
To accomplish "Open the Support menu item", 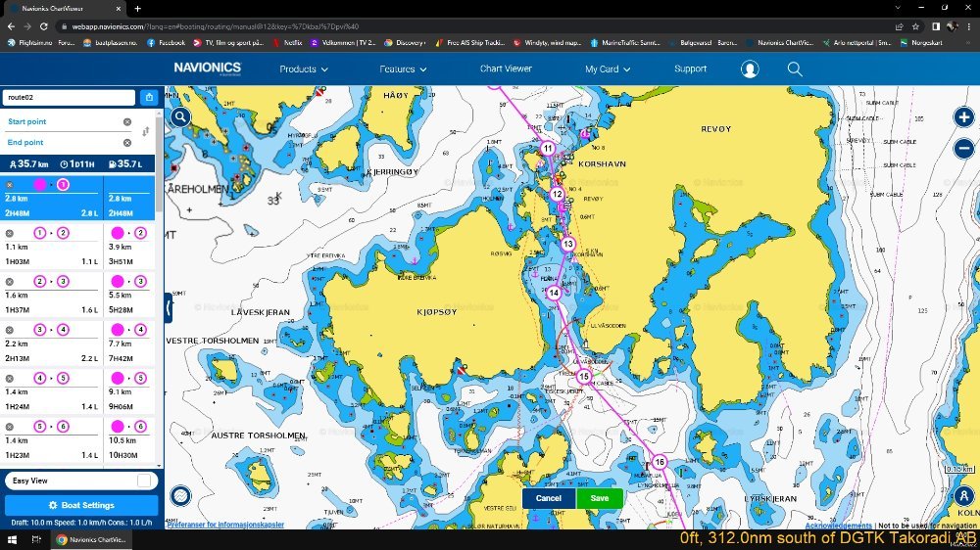I will (690, 69).
